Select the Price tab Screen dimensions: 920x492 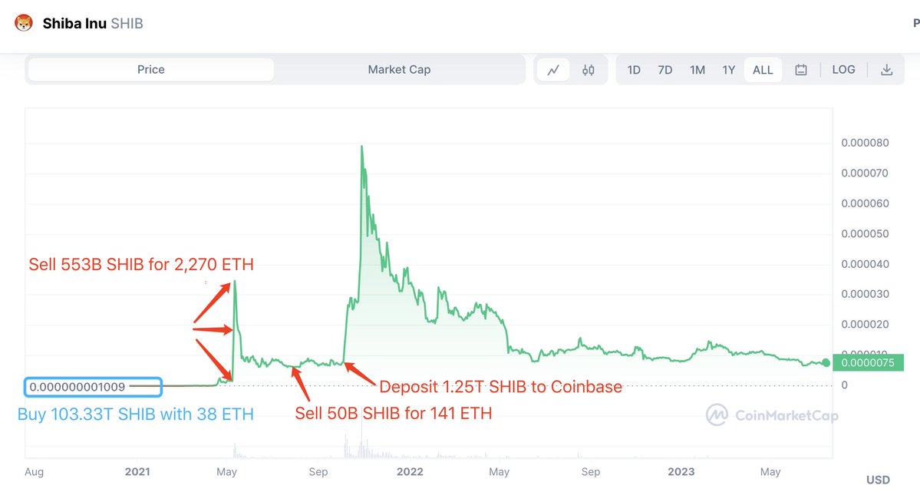pos(151,70)
